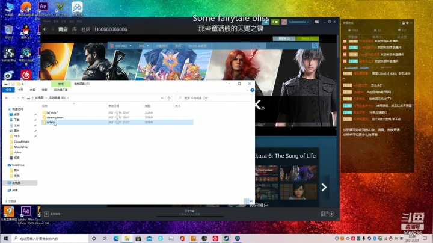Click 添加游戏 plus icon in Steam
The height and width of the screenshot is (243, 433).
[x=46, y=214]
